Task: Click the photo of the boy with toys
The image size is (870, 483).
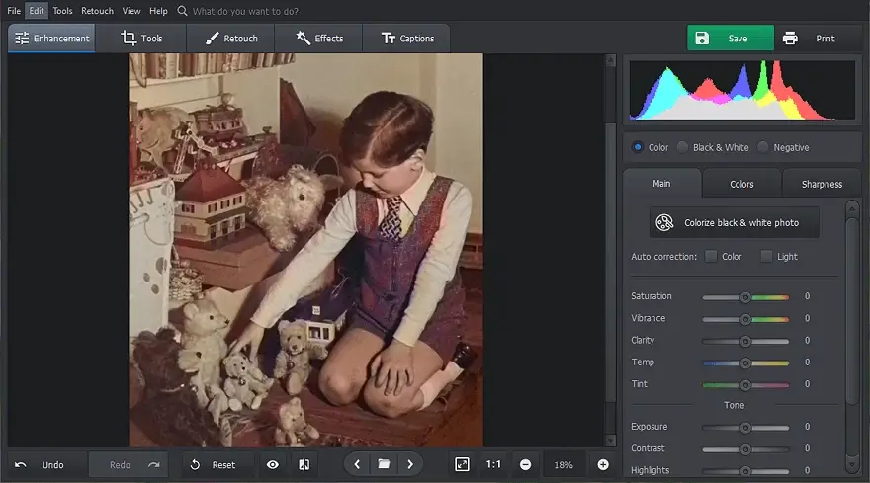Action: click(x=305, y=250)
